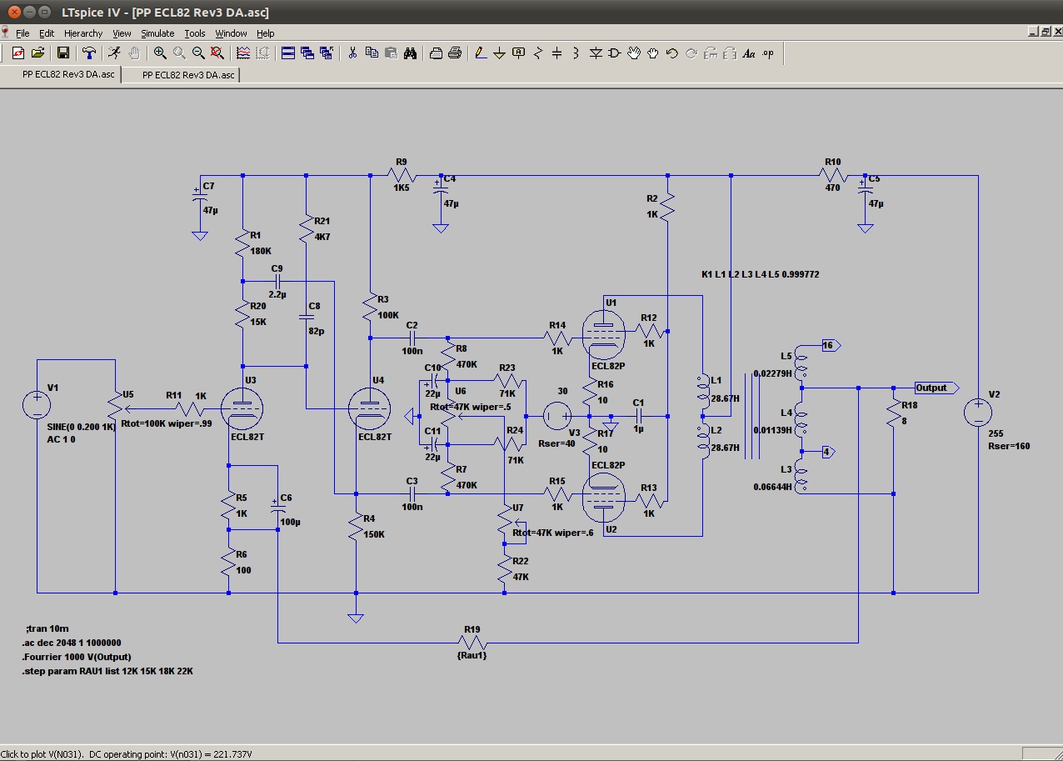Open the View menu
The width and height of the screenshot is (1063, 761).
tap(122, 33)
